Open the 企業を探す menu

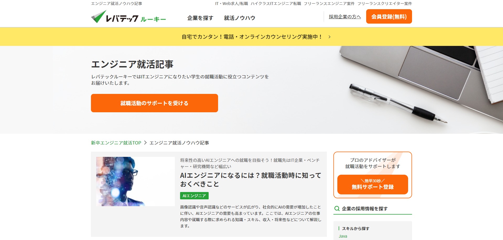pos(200,18)
